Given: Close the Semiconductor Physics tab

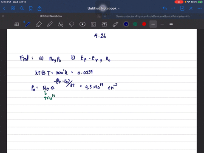Looking at the screenshot, I should (x=105, y=16).
